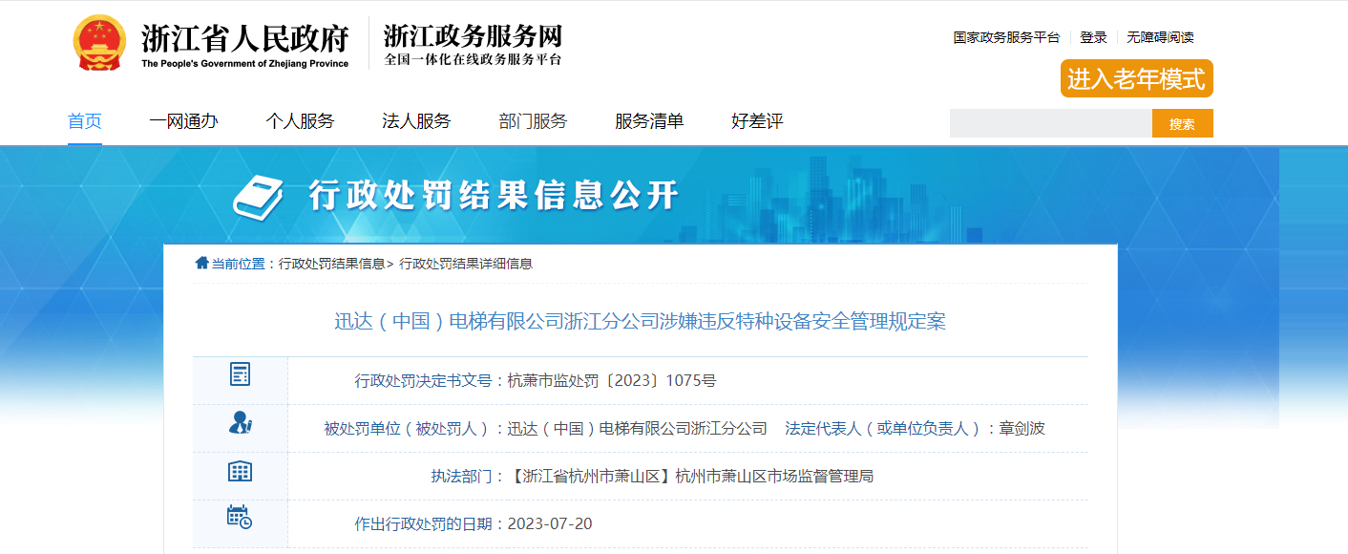The width and height of the screenshot is (1348, 554).
Task: Switch to 部门服务 navigation tab
Action: tap(533, 121)
